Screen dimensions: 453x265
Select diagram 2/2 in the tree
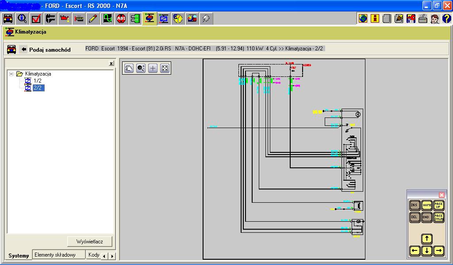(38, 87)
